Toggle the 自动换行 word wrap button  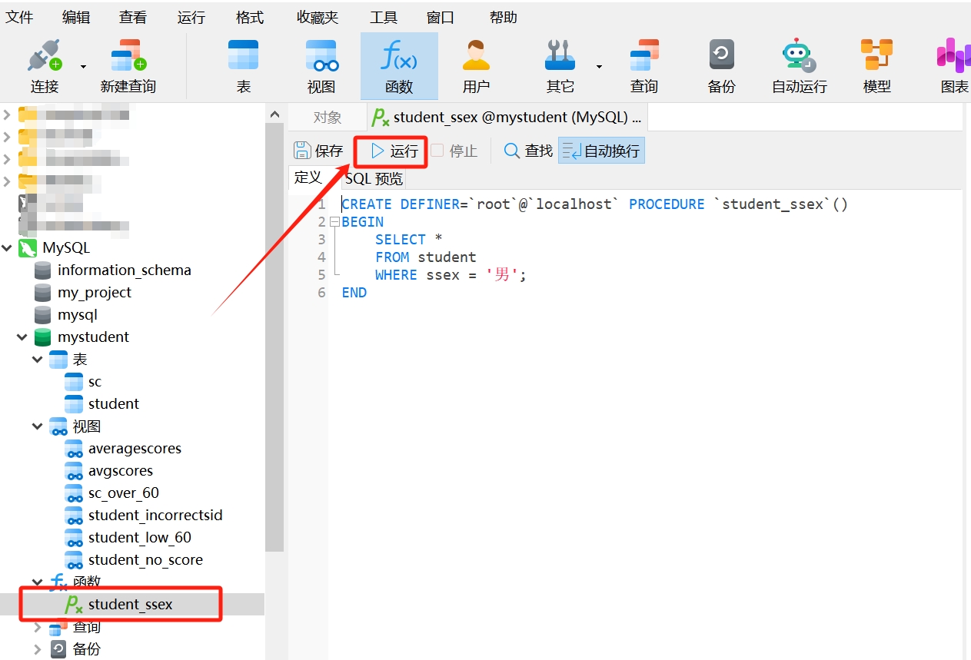[601, 151]
